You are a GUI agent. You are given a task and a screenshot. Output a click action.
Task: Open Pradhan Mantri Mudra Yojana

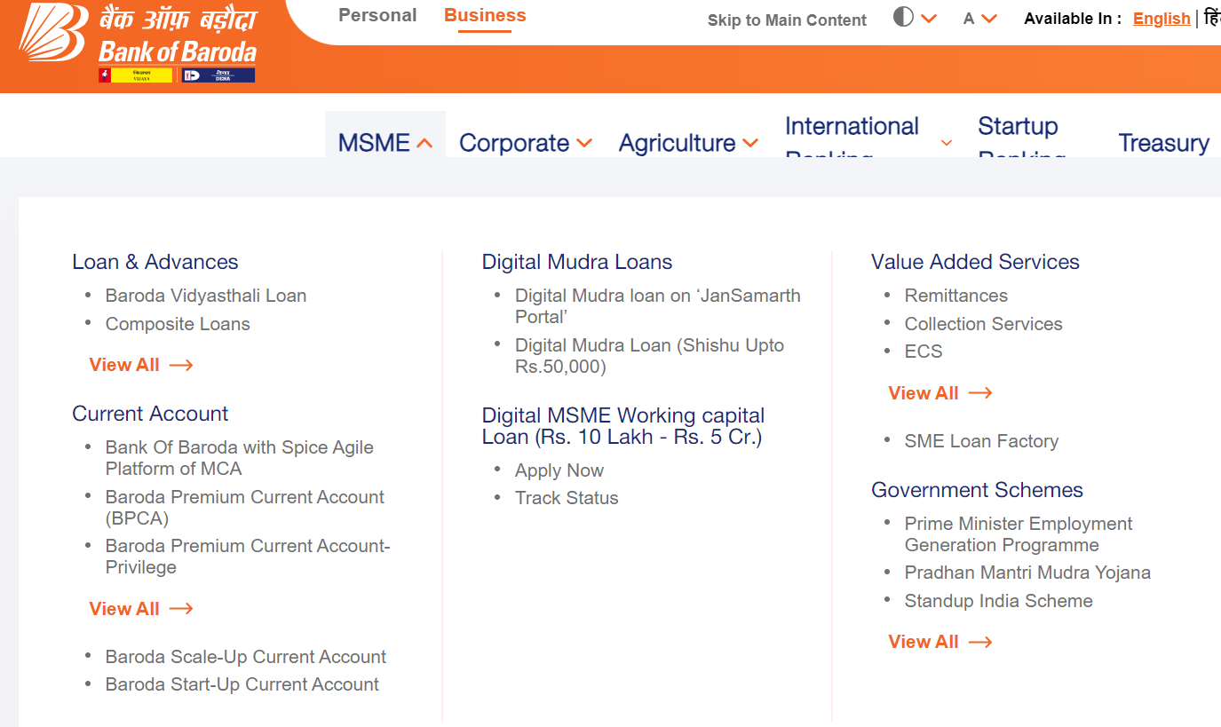point(1027,573)
